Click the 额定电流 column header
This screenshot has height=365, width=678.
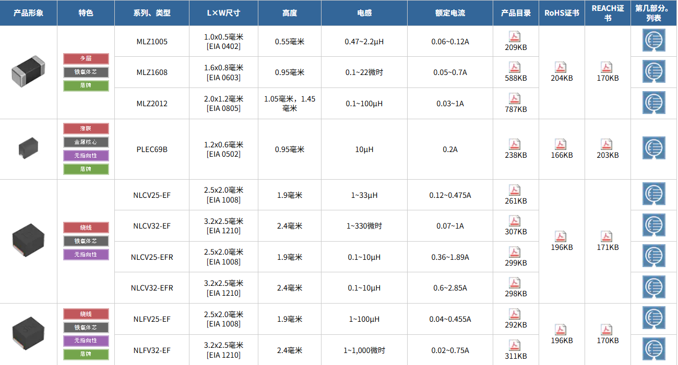point(450,13)
